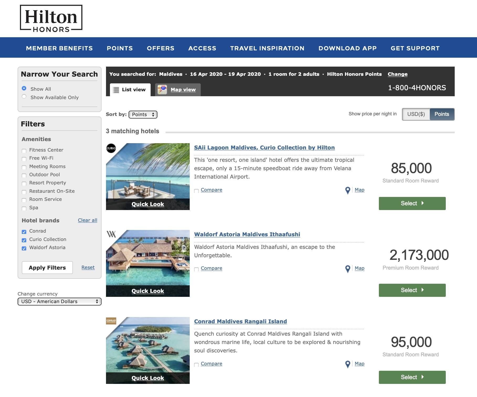477x397 pixels.
Task: Tick the Outdoor Pool checkbox
Action: click(x=24, y=175)
